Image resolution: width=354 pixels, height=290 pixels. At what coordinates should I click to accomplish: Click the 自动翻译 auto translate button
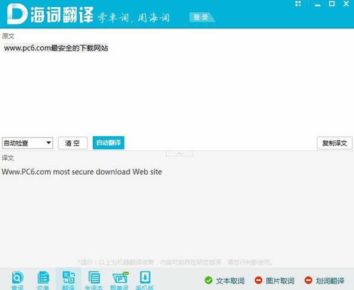click(x=108, y=143)
